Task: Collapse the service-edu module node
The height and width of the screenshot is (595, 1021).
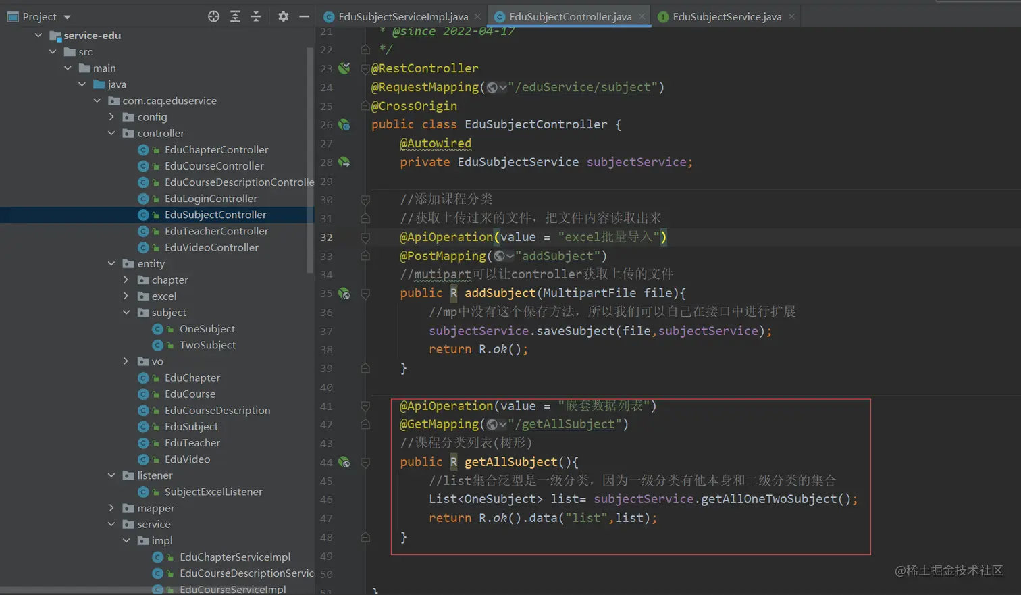Action: (38, 35)
